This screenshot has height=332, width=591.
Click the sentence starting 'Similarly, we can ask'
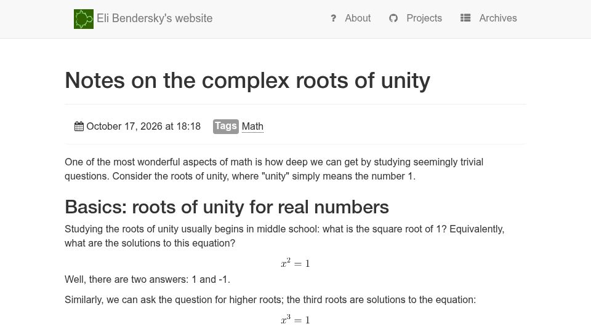(x=270, y=299)
